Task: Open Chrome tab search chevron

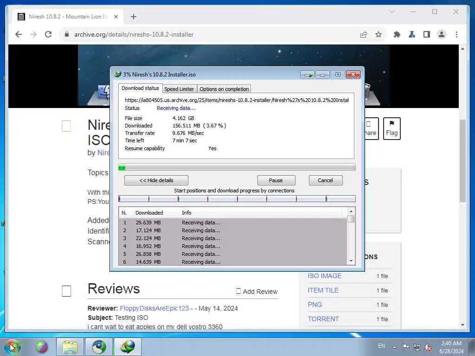Action: click(x=392, y=12)
